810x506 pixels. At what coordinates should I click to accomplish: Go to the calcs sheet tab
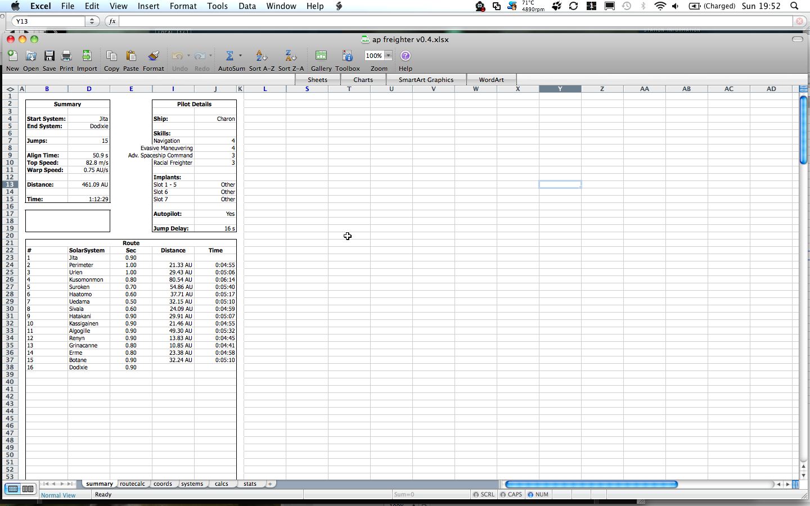222,484
